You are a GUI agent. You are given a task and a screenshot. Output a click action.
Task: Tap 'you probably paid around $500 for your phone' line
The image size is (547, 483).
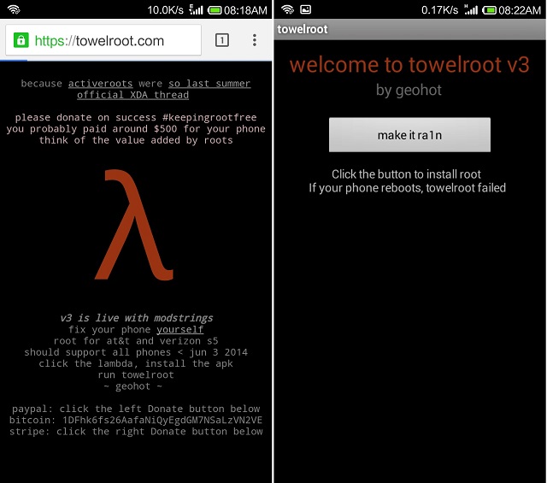(136, 129)
